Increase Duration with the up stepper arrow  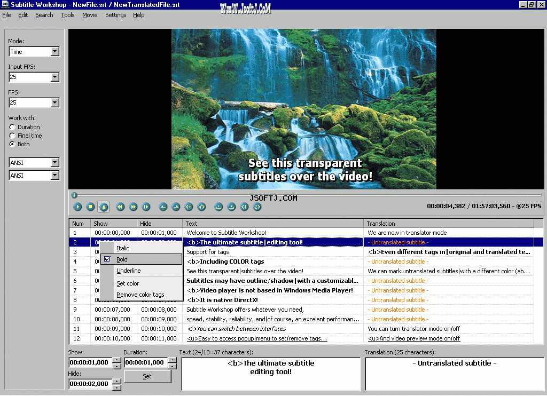click(173, 360)
